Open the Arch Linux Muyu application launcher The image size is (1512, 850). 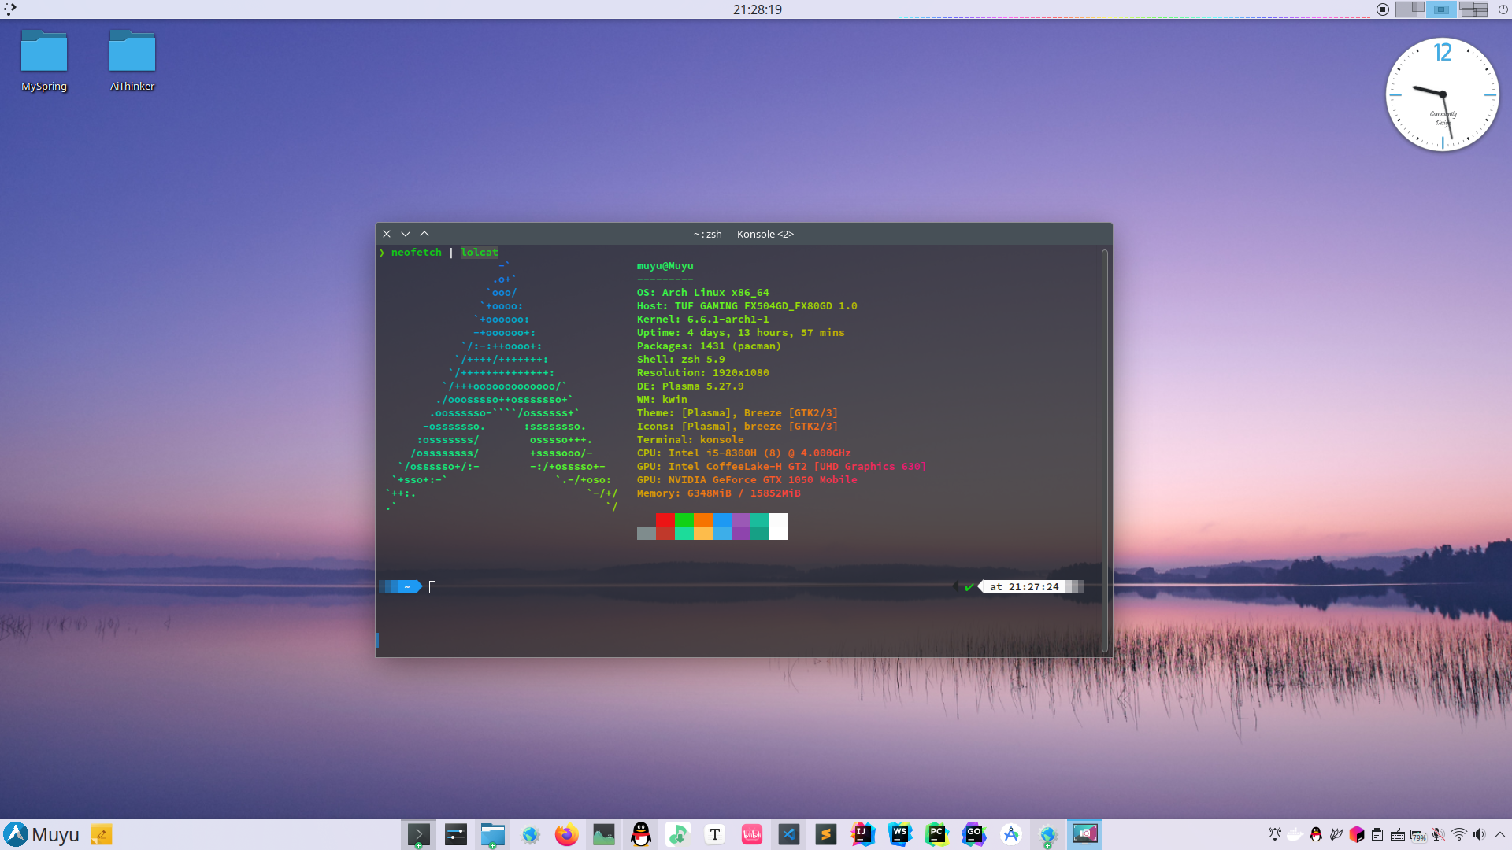[41, 834]
